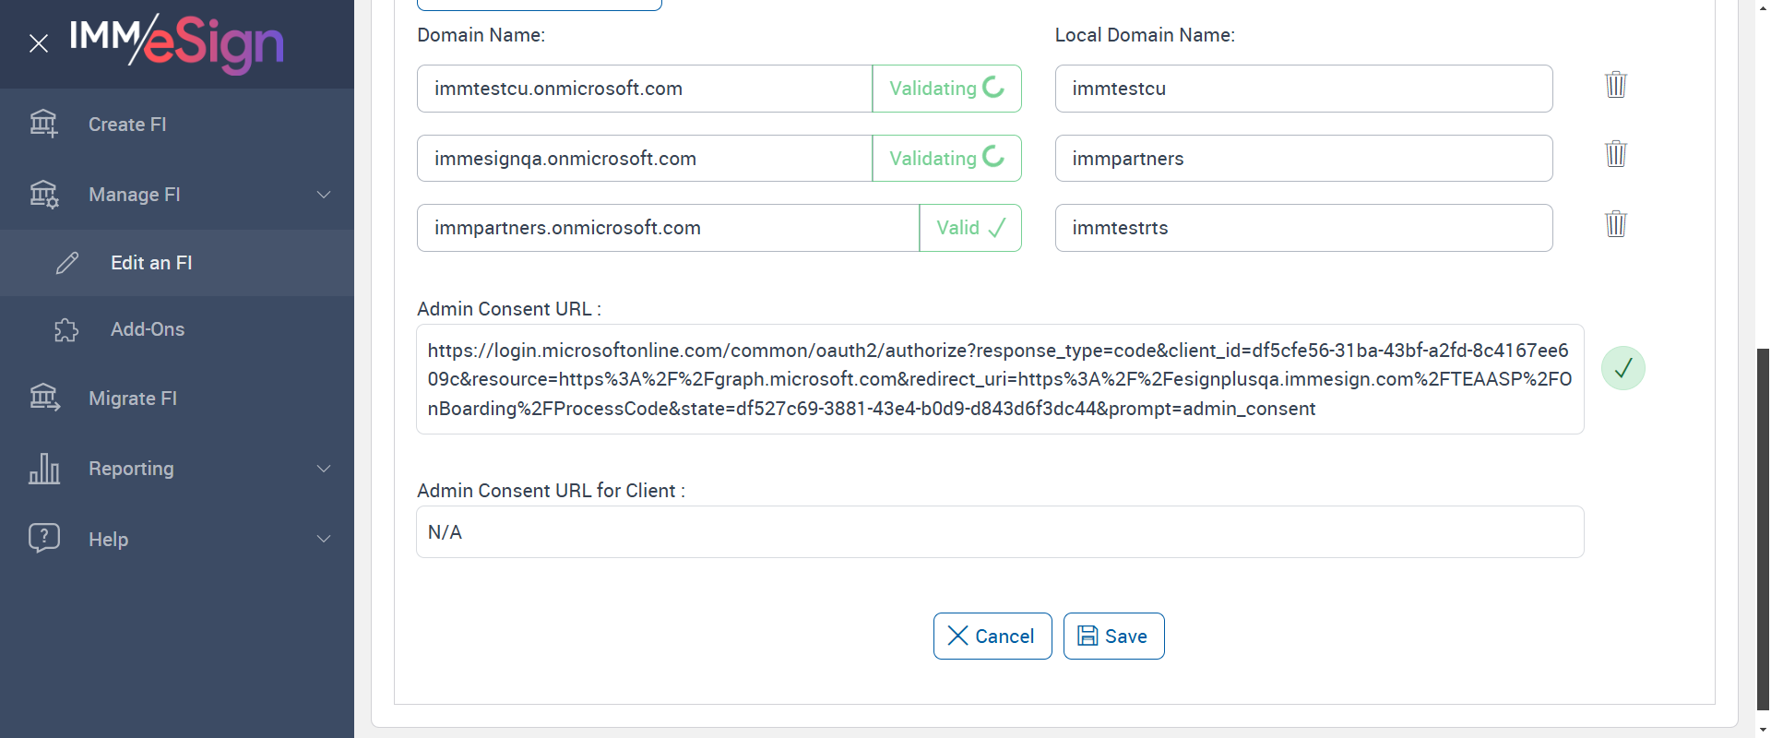Open the Edit an FI menu item
The width and height of the screenshot is (1771, 738).
151,263
